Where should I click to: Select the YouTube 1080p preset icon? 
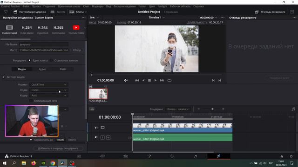pos(76,28)
